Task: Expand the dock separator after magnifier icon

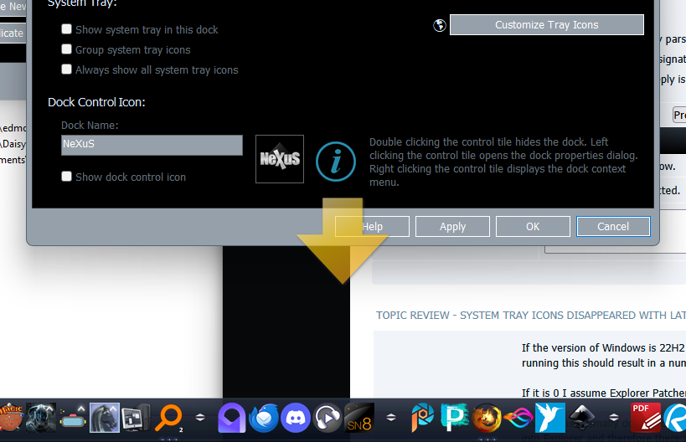Action: point(200,418)
